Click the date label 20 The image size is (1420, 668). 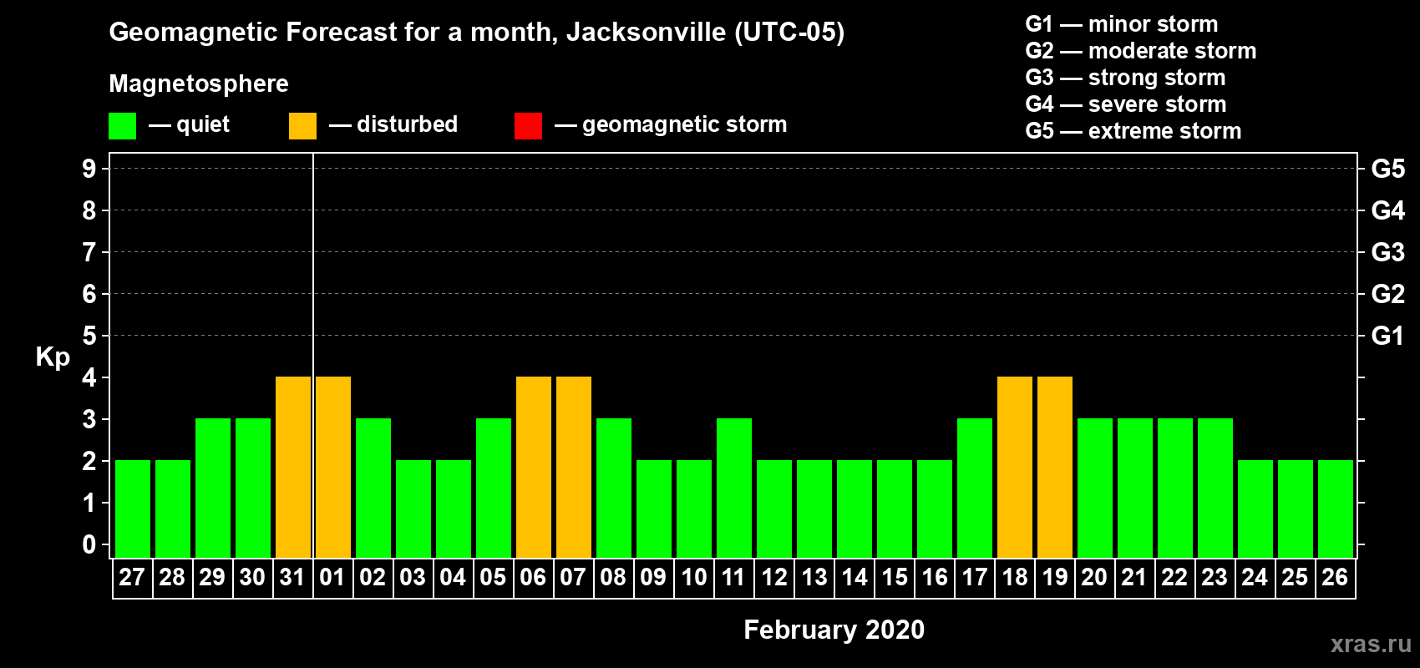[1094, 578]
